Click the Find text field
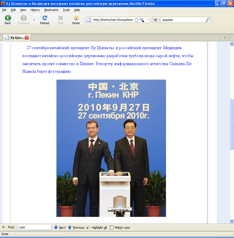Viewport: 234px width, 238px height. 35,227
